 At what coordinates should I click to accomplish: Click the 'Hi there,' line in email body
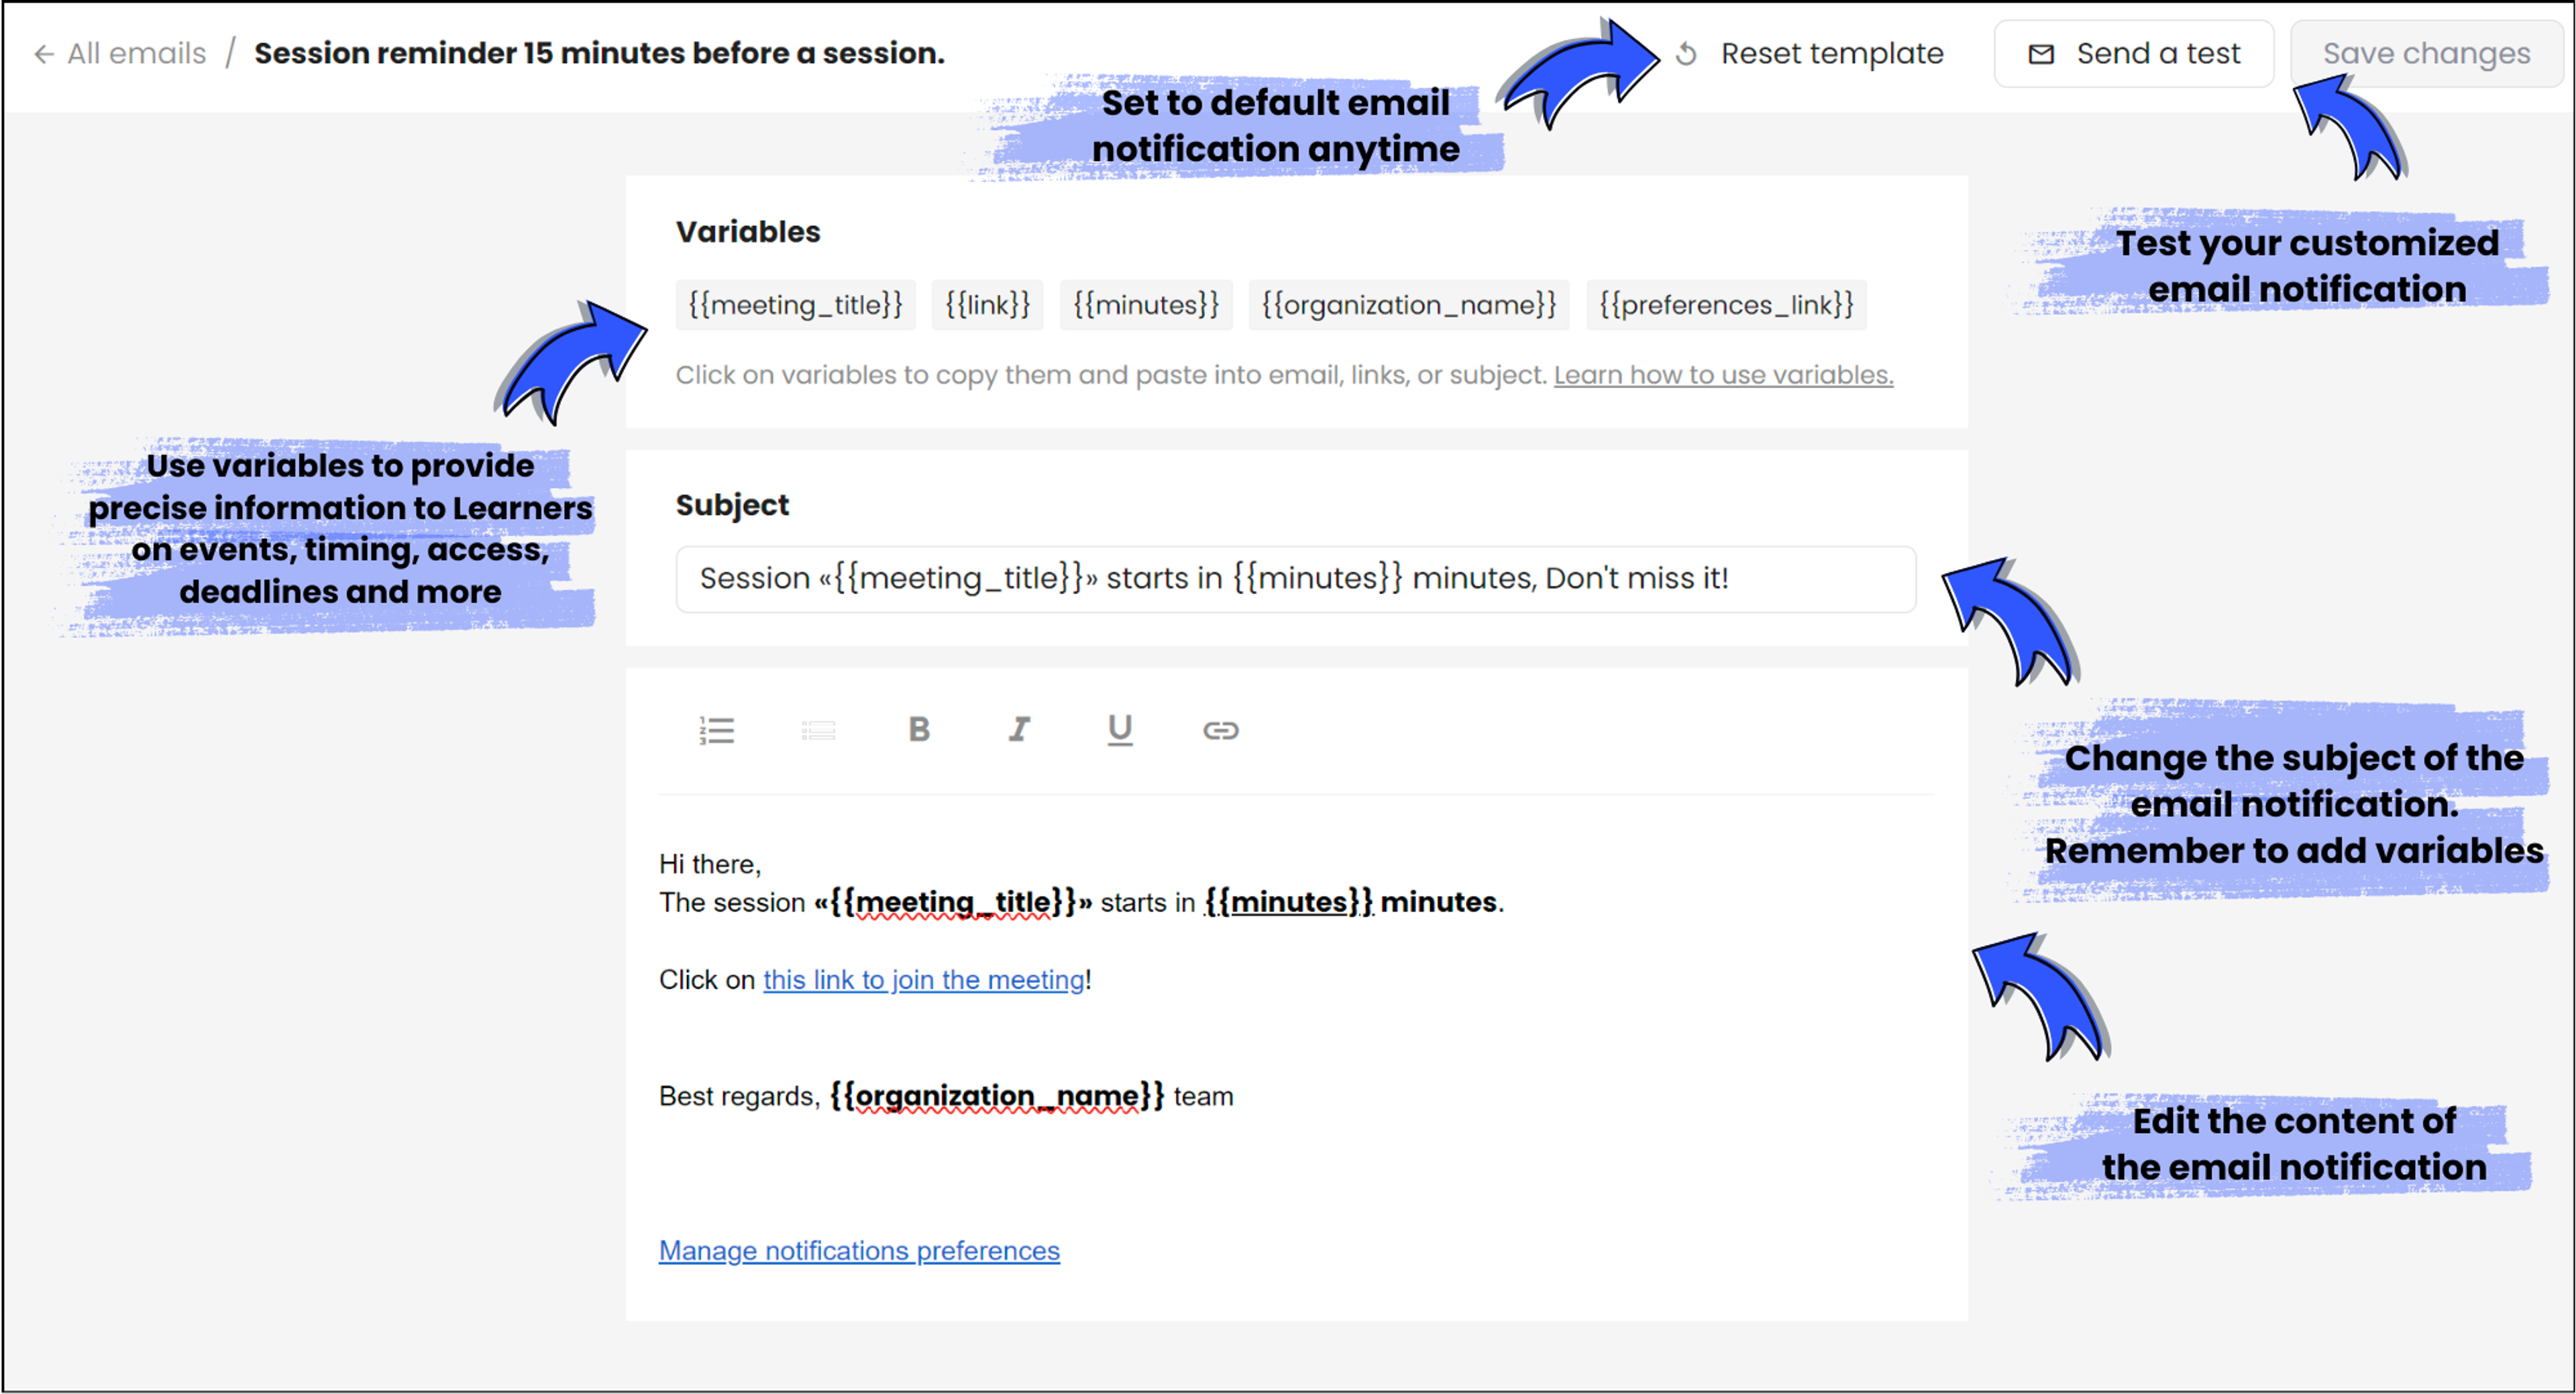pyautogui.click(x=710, y=864)
